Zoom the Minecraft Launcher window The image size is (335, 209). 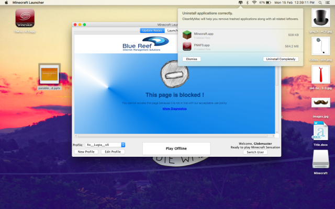pyautogui.click(x=84, y=25)
